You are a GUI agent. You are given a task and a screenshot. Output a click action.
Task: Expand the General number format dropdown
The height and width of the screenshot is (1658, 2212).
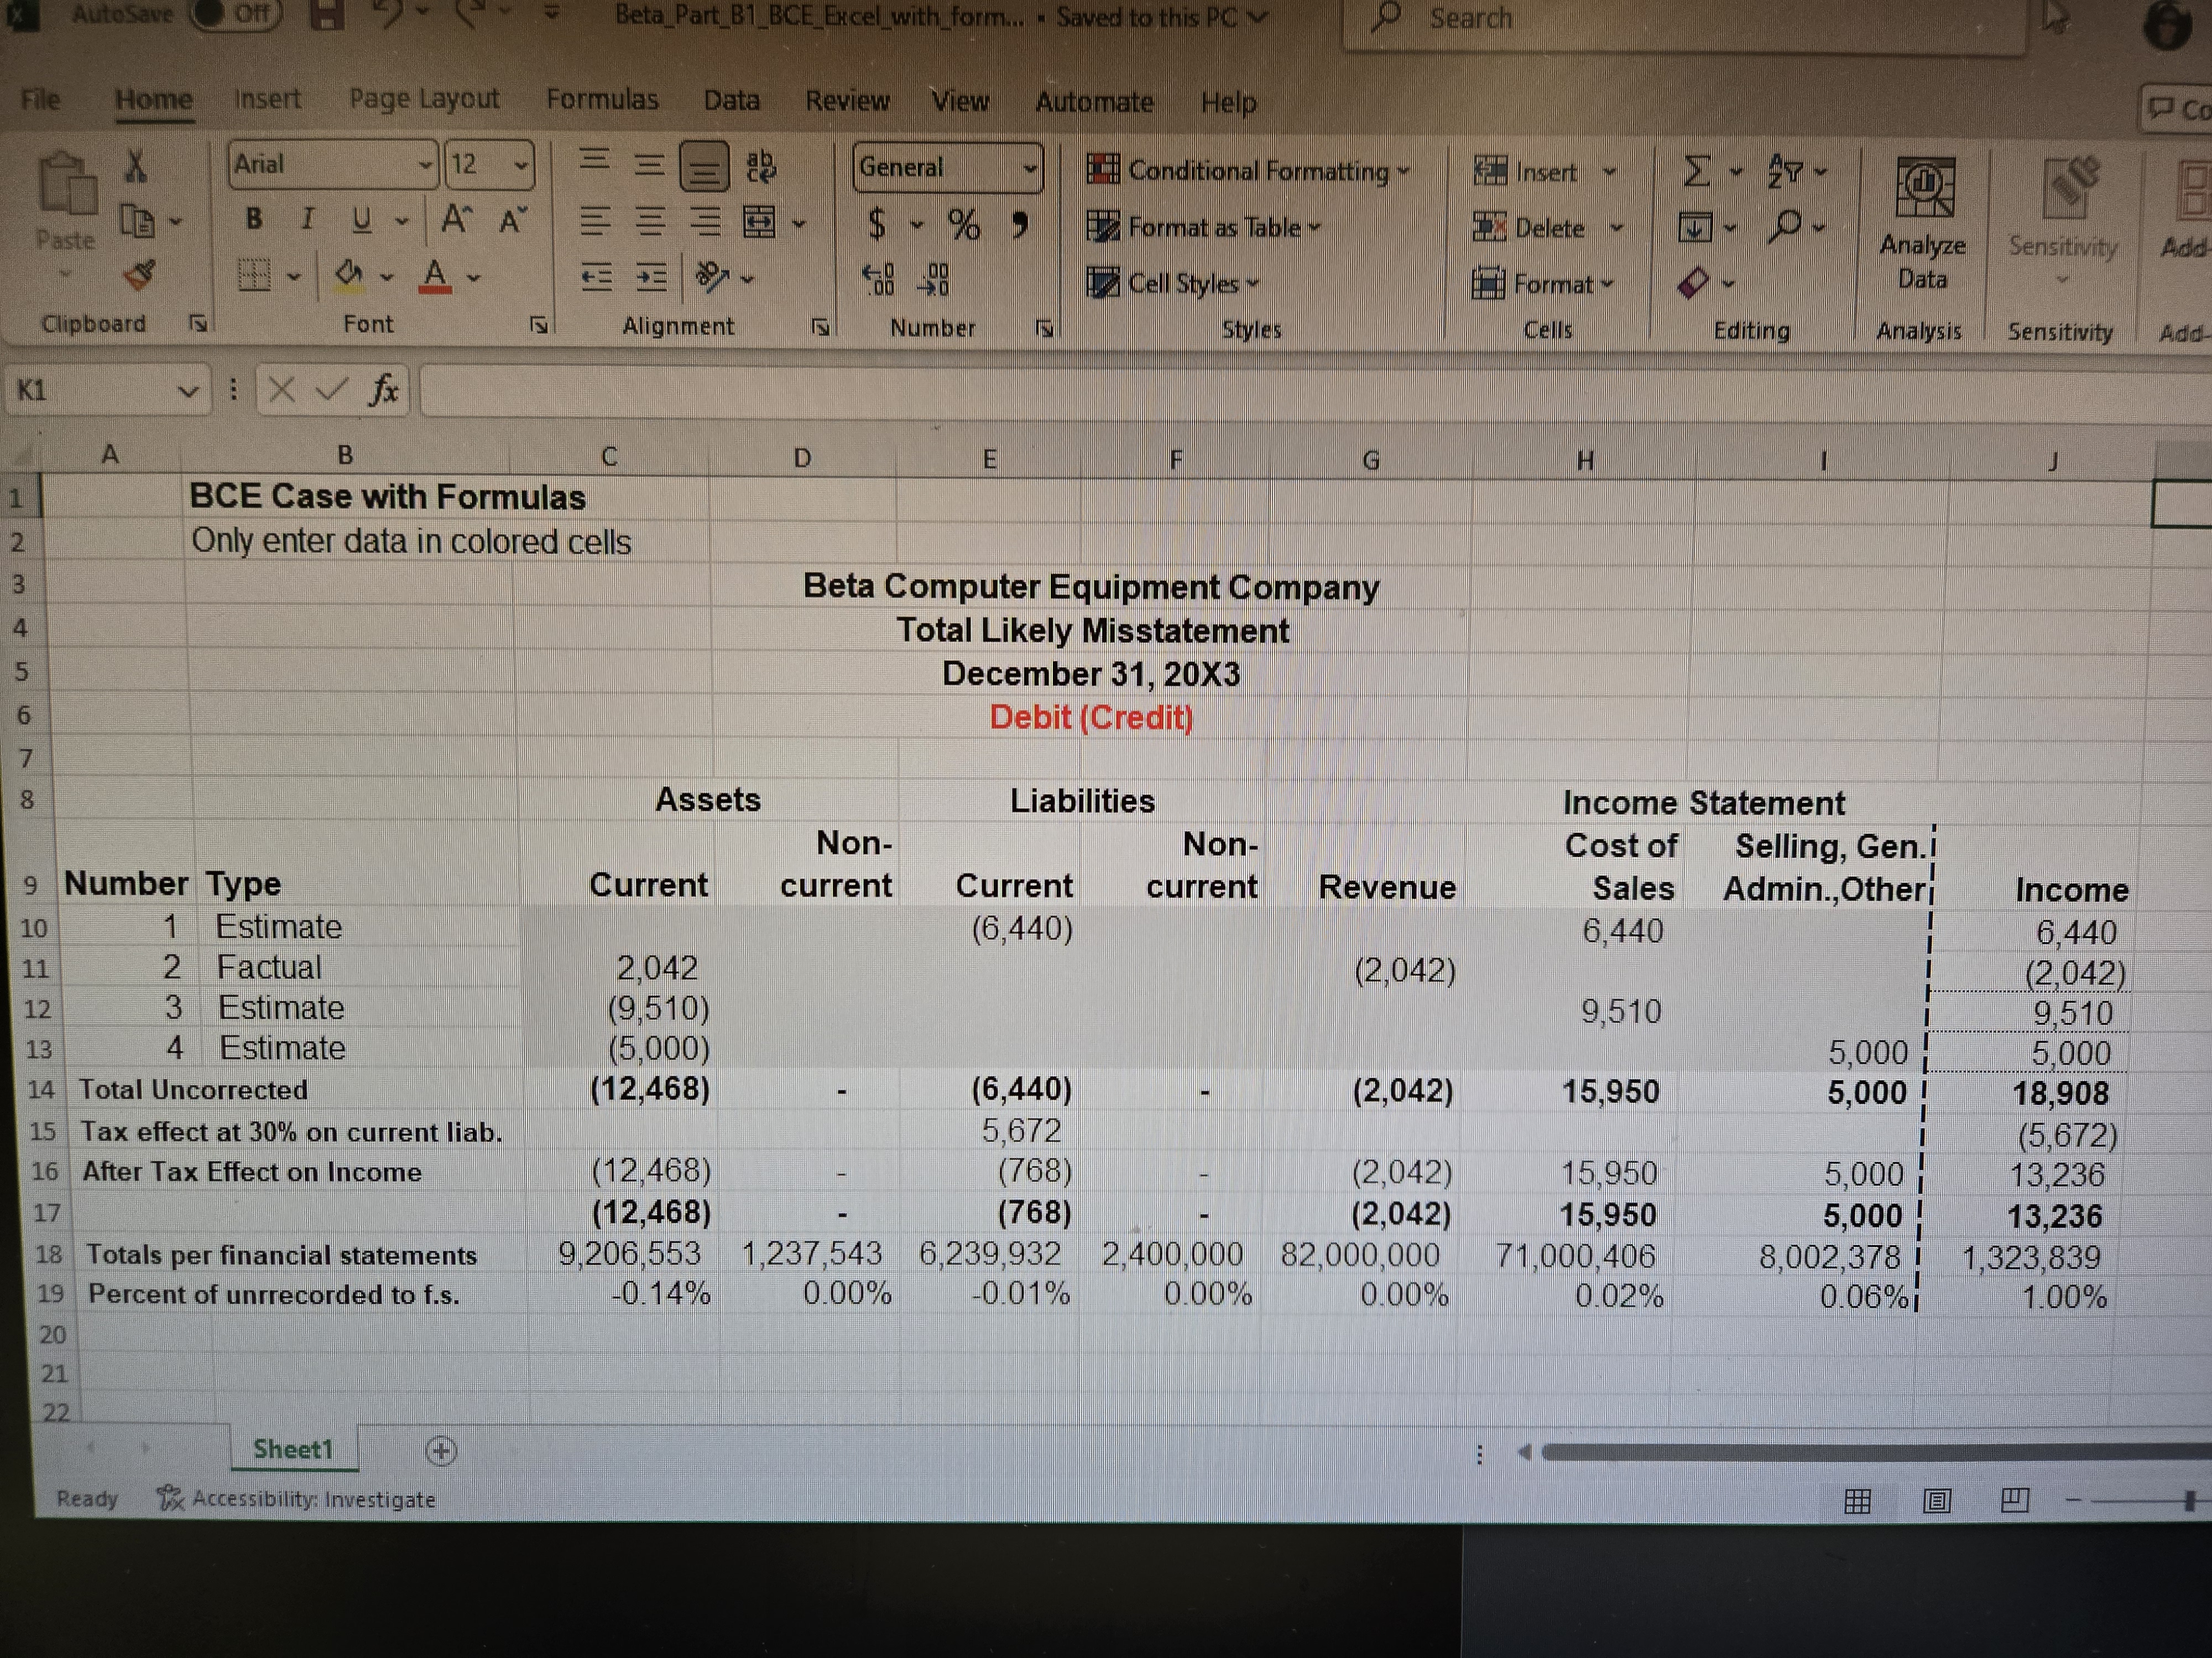(x=1029, y=168)
